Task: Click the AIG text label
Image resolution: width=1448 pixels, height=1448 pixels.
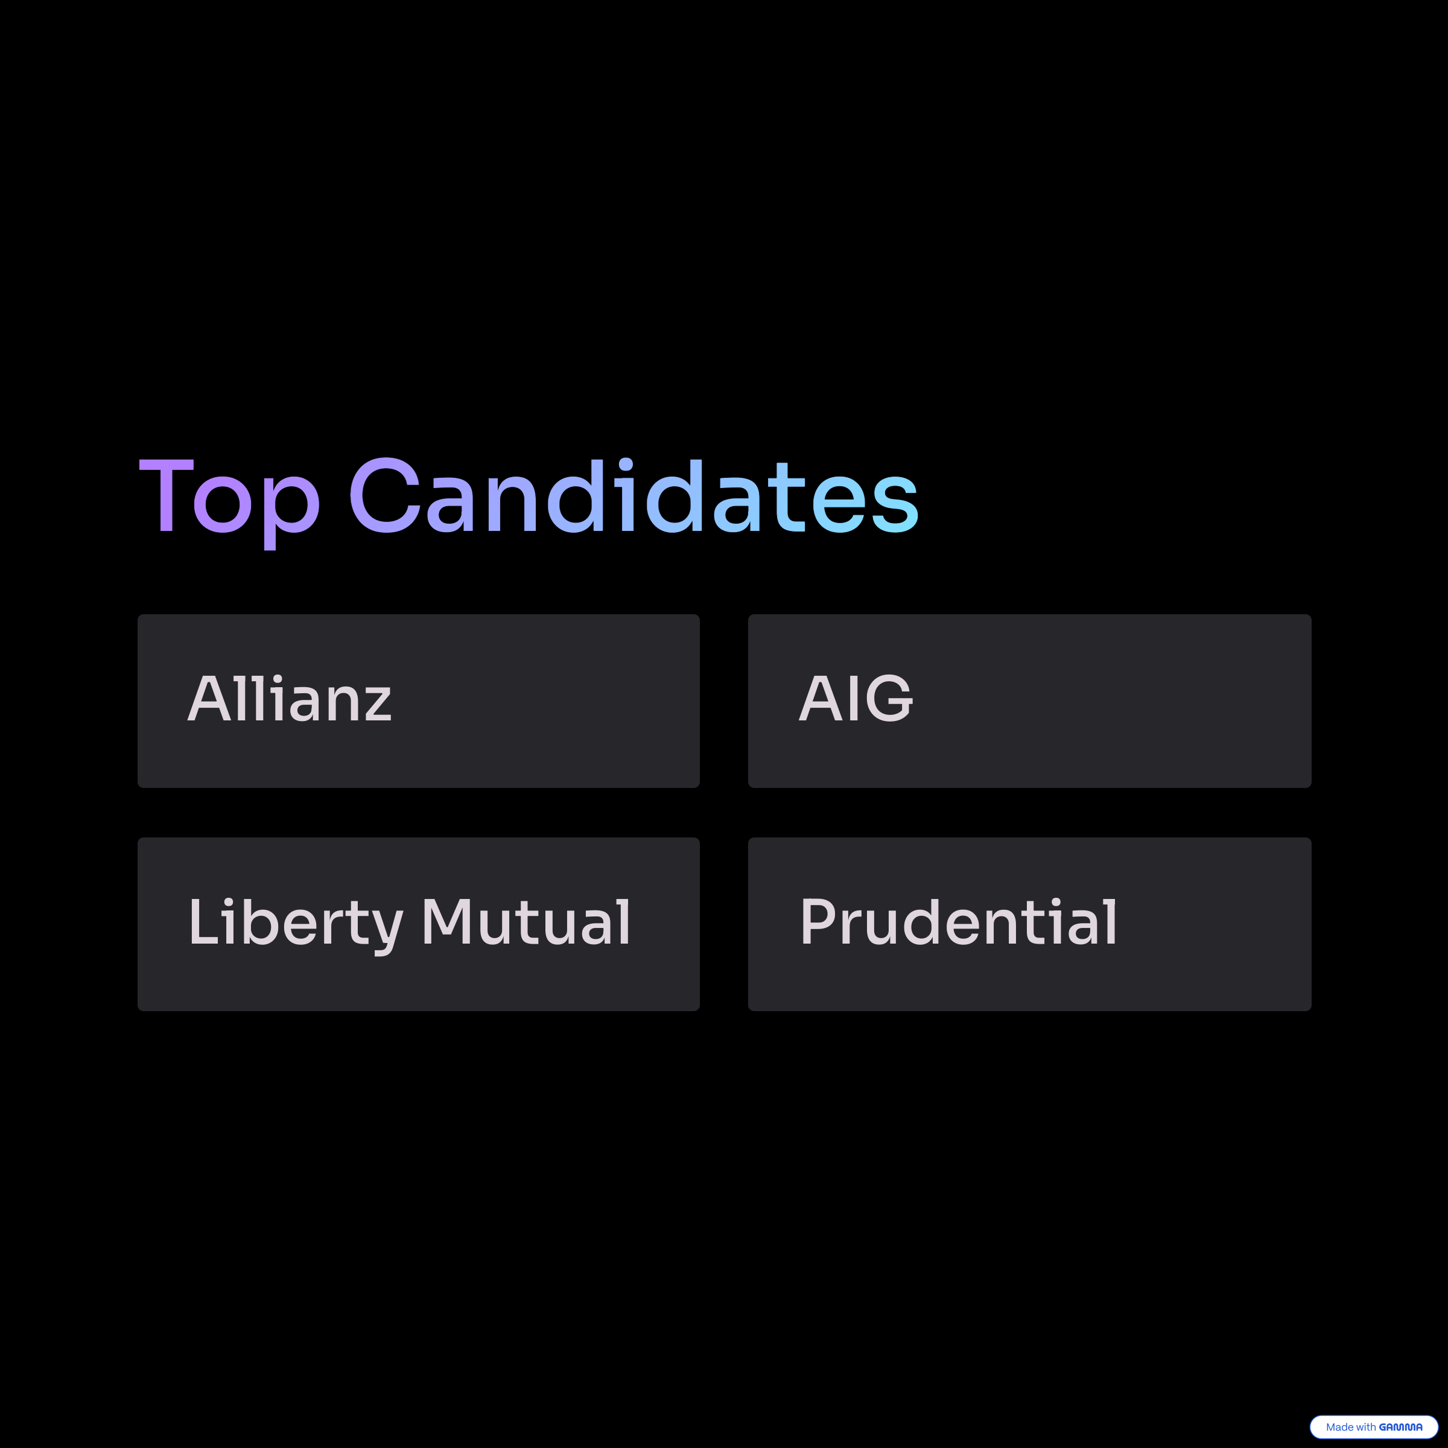Action: tap(856, 699)
